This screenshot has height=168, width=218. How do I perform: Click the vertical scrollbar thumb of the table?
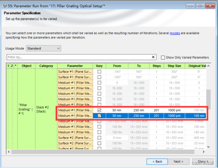coord(208,99)
